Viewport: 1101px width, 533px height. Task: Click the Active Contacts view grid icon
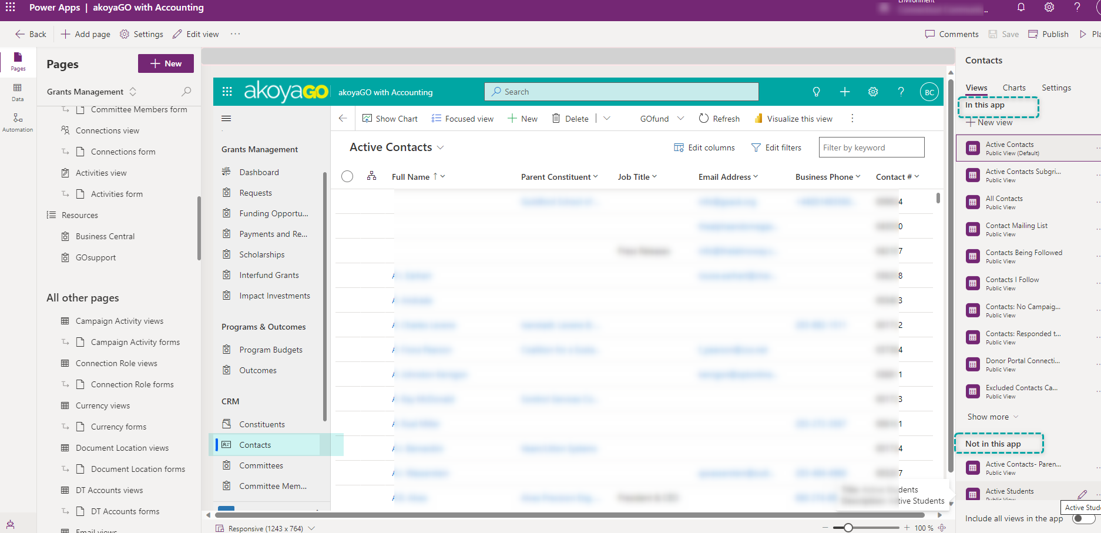[973, 148]
